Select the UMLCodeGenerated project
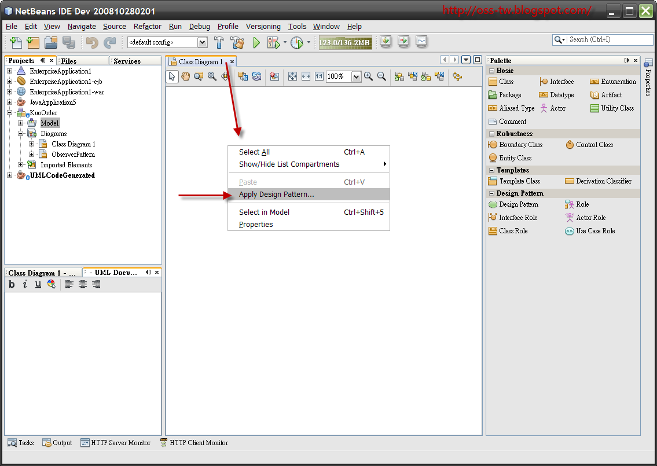Viewport: 657px width, 466px height. click(x=62, y=175)
